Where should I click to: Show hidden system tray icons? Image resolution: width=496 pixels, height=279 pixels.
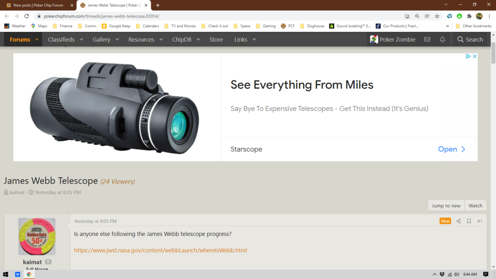(x=434, y=274)
